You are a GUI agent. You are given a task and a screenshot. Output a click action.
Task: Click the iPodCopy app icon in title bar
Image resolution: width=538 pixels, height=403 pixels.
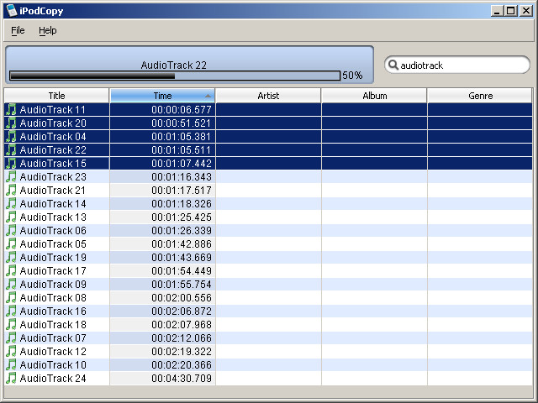coord(12,10)
